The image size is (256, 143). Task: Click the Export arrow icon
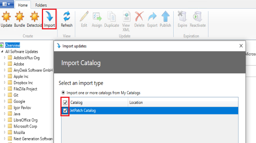coord(152,17)
